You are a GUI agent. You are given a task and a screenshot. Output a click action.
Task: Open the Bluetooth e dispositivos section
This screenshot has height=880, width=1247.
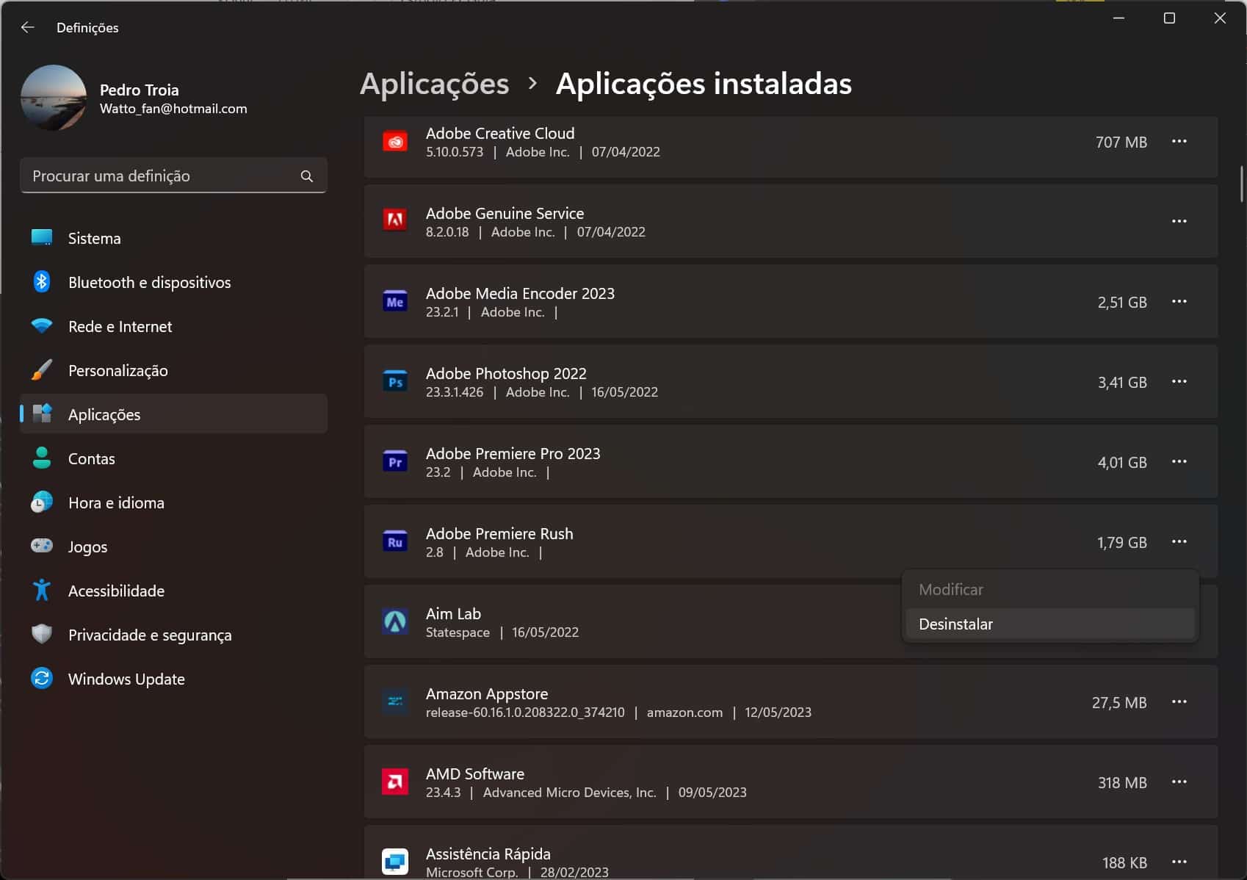point(149,282)
